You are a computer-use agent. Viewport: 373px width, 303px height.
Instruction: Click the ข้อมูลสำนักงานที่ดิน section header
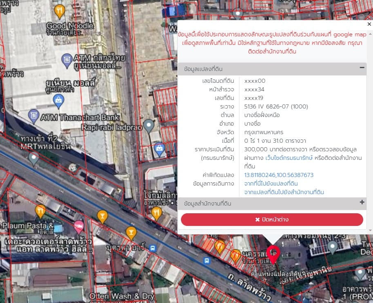(272, 203)
